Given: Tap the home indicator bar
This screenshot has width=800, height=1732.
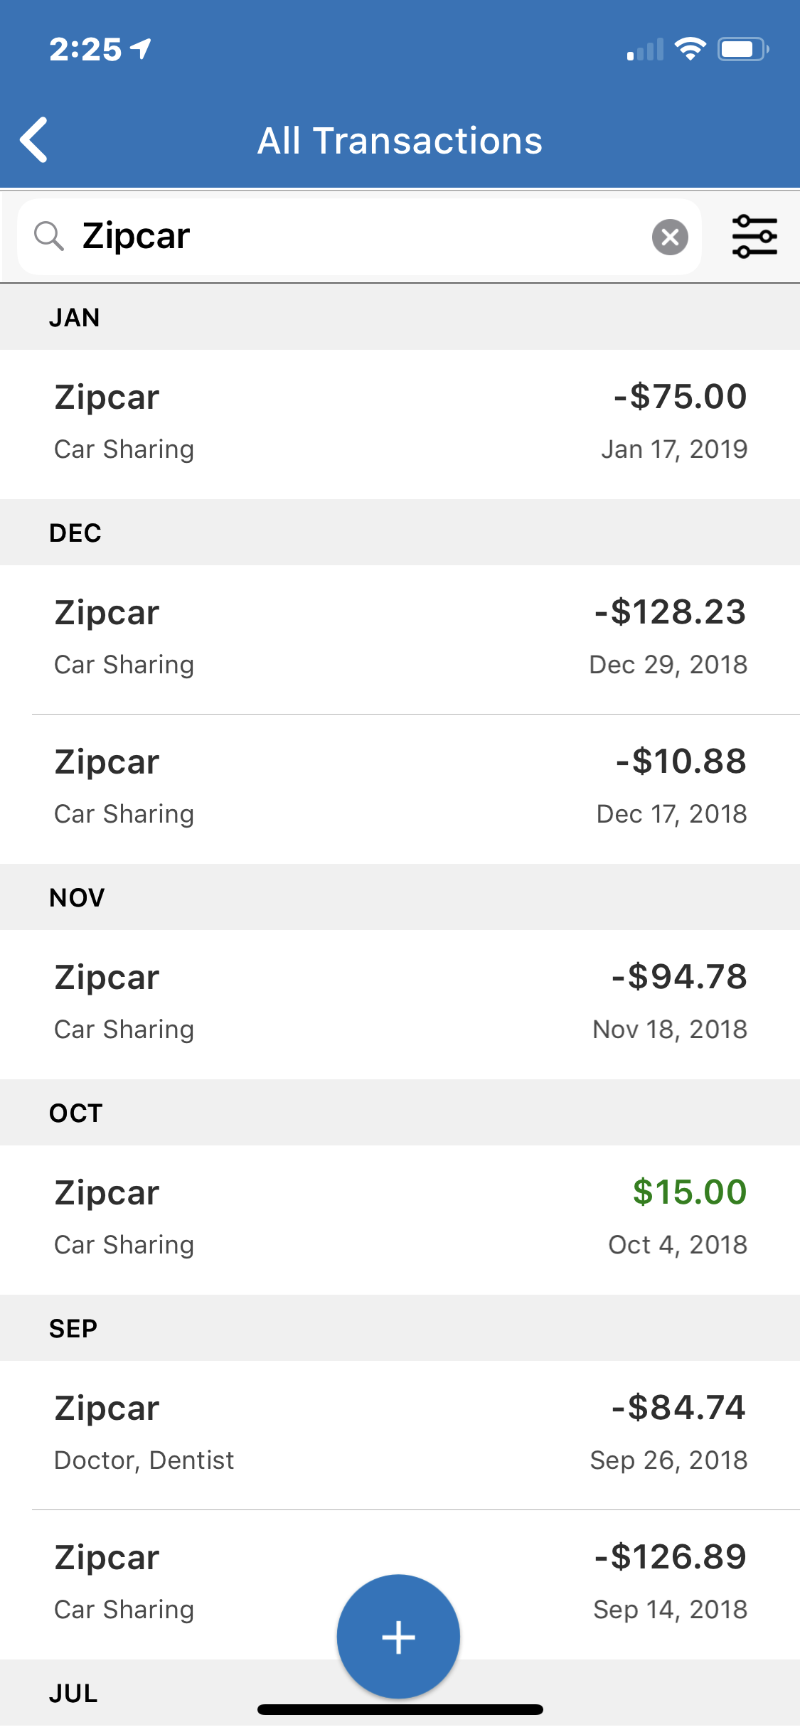Looking at the screenshot, I should (x=400, y=1709).
